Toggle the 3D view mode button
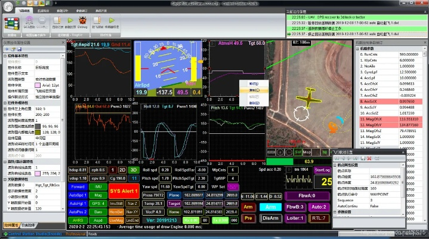Viewport: 429px width, 239px height. click(x=134, y=170)
